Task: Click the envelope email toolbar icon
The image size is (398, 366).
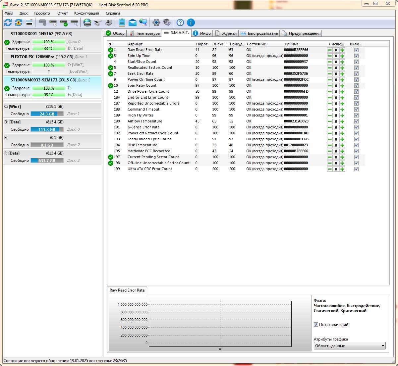Action: (133, 23)
